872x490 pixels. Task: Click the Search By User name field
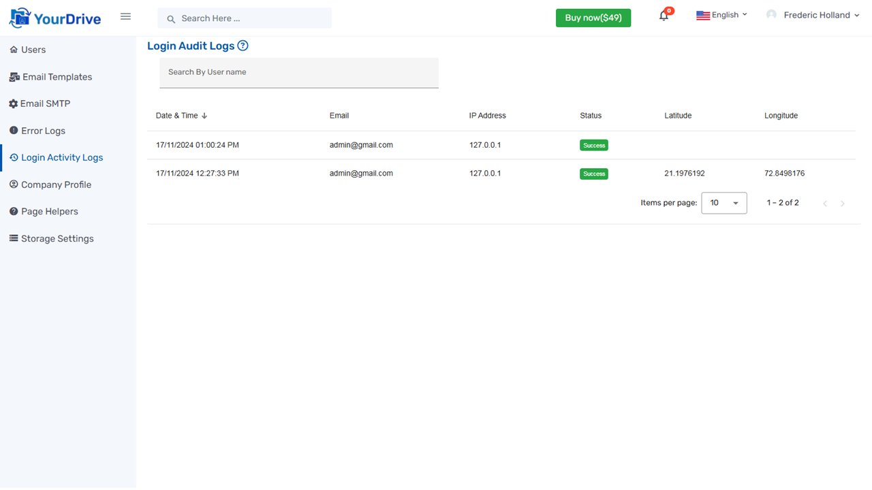pos(298,72)
